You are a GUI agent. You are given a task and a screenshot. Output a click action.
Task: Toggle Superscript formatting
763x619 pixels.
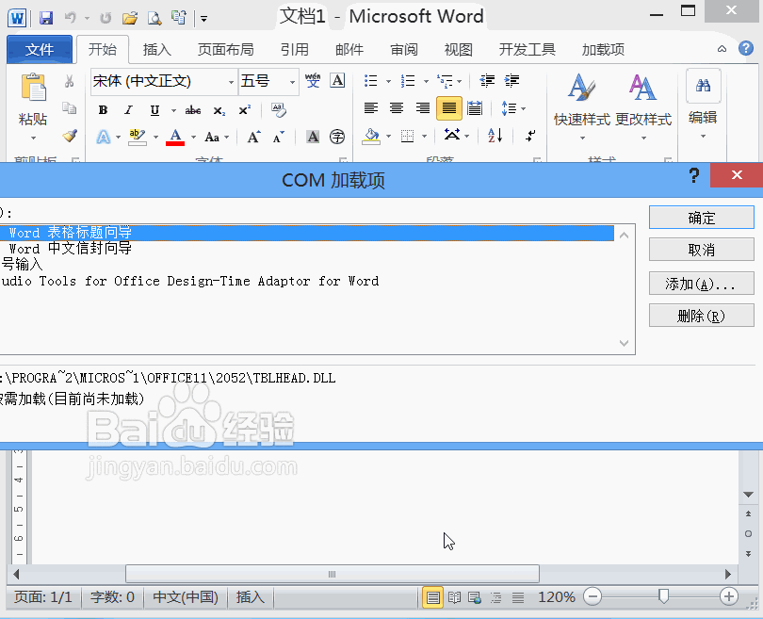244,110
